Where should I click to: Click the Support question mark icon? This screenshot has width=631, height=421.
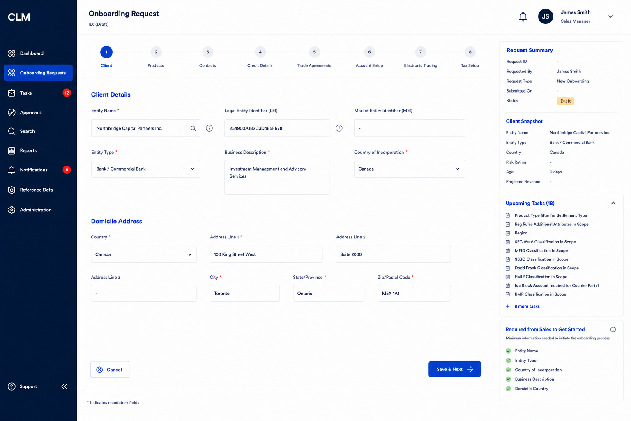click(x=12, y=386)
